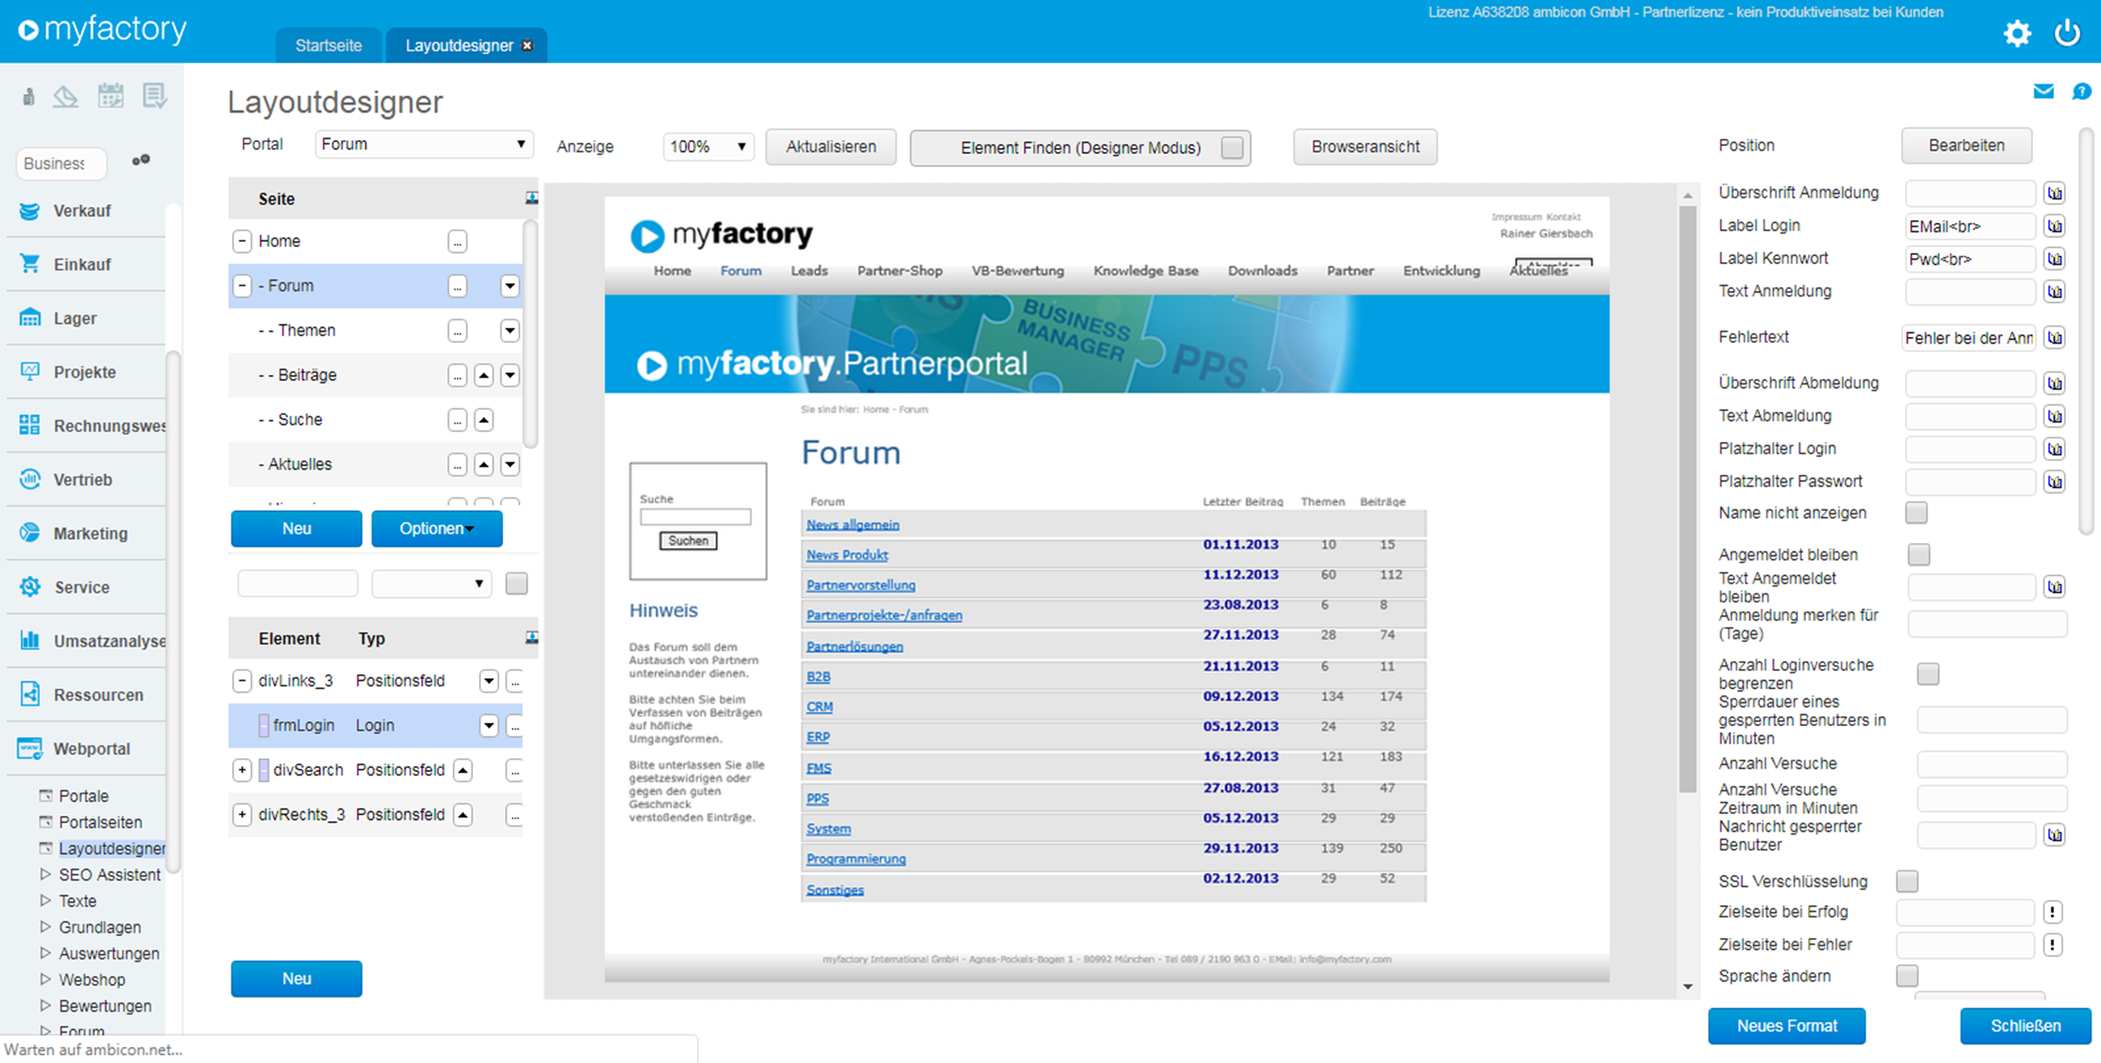Image resolution: width=2101 pixels, height=1063 pixels.
Task: Expand SEO Assistent in the Webportal tree
Action: [x=45, y=874]
